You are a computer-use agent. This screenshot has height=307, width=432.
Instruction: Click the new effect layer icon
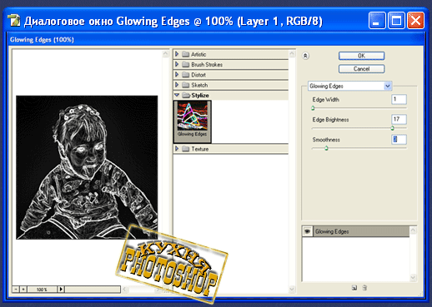coord(354,288)
